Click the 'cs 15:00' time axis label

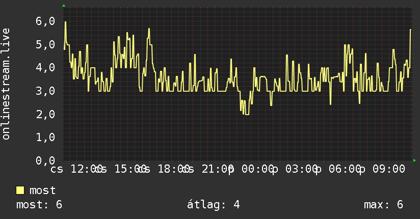119,169
